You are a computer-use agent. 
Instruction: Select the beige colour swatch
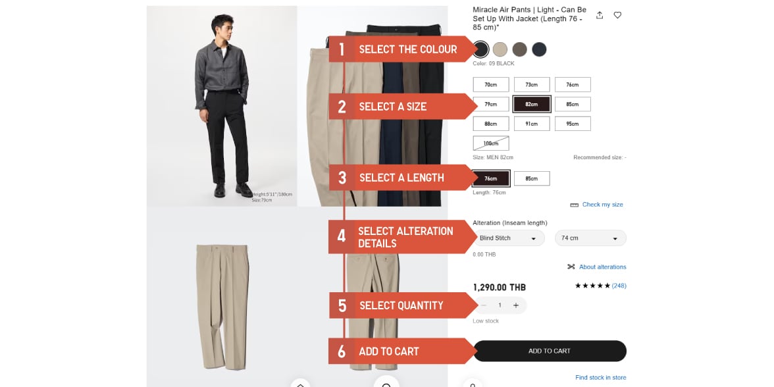[500, 49]
